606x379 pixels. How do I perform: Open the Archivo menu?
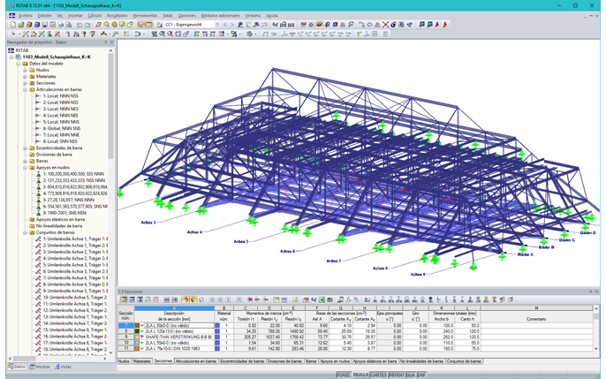tap(26, 16)
